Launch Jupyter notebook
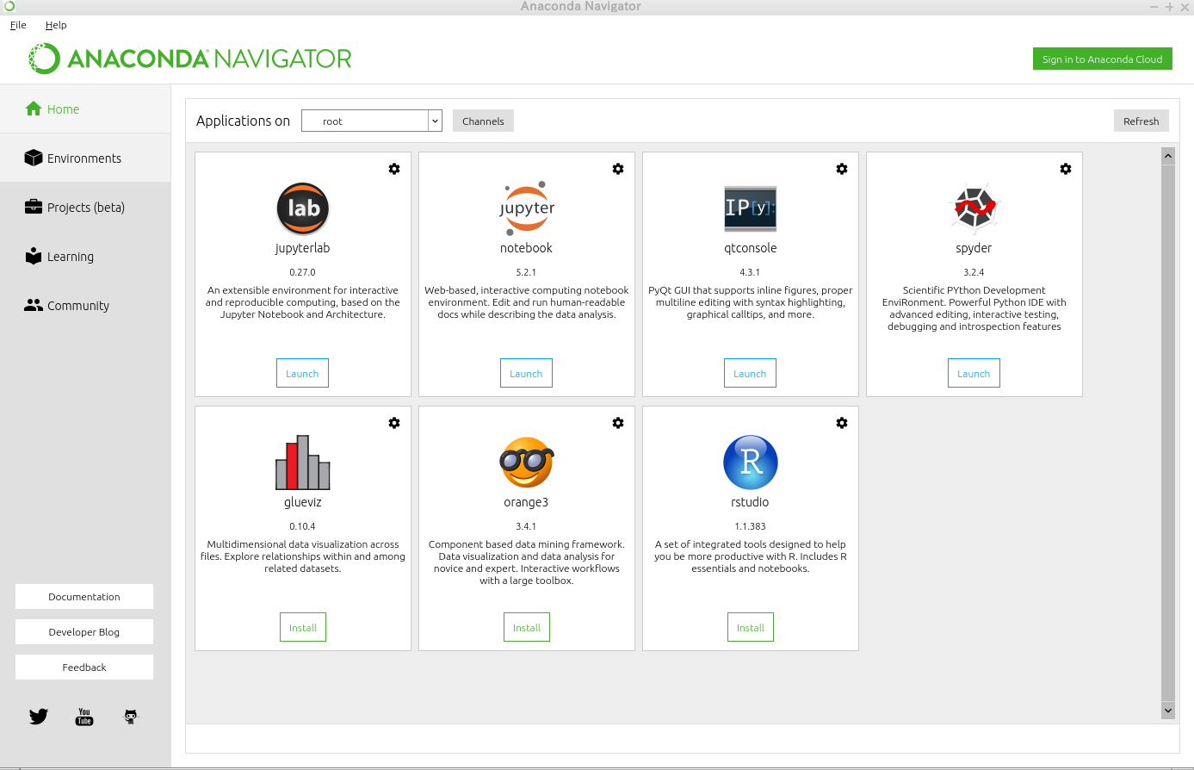Screen dimensions: 1194x770 tap(526, 373)
